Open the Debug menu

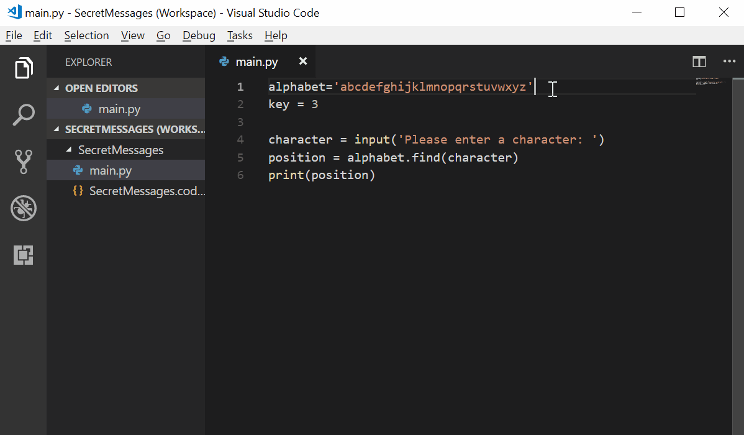click(x=199, y=35)
